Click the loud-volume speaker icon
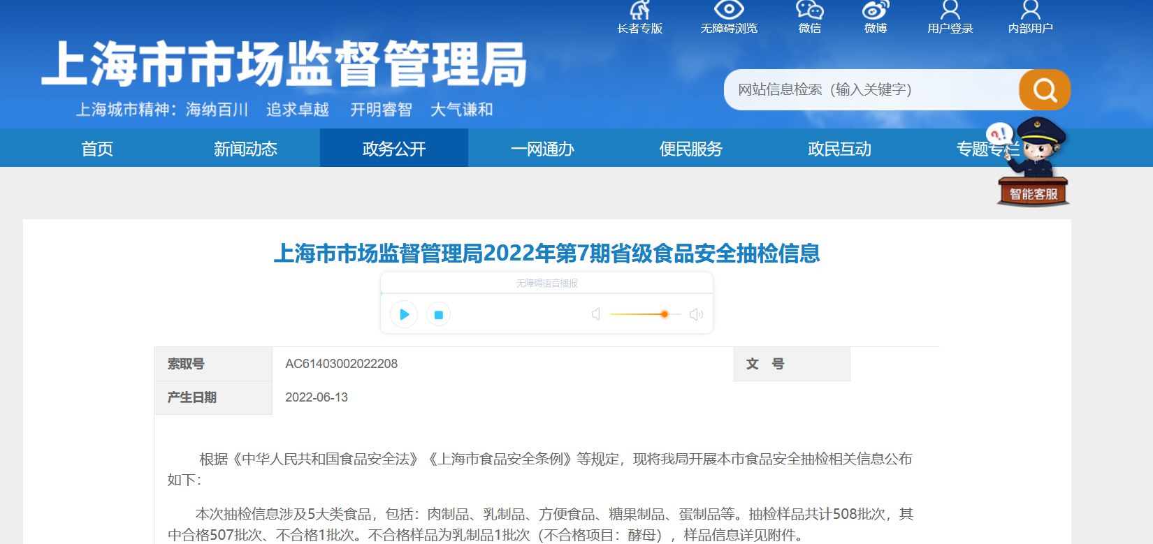Screen dimensions: 1153x544 tap(696, 314)
